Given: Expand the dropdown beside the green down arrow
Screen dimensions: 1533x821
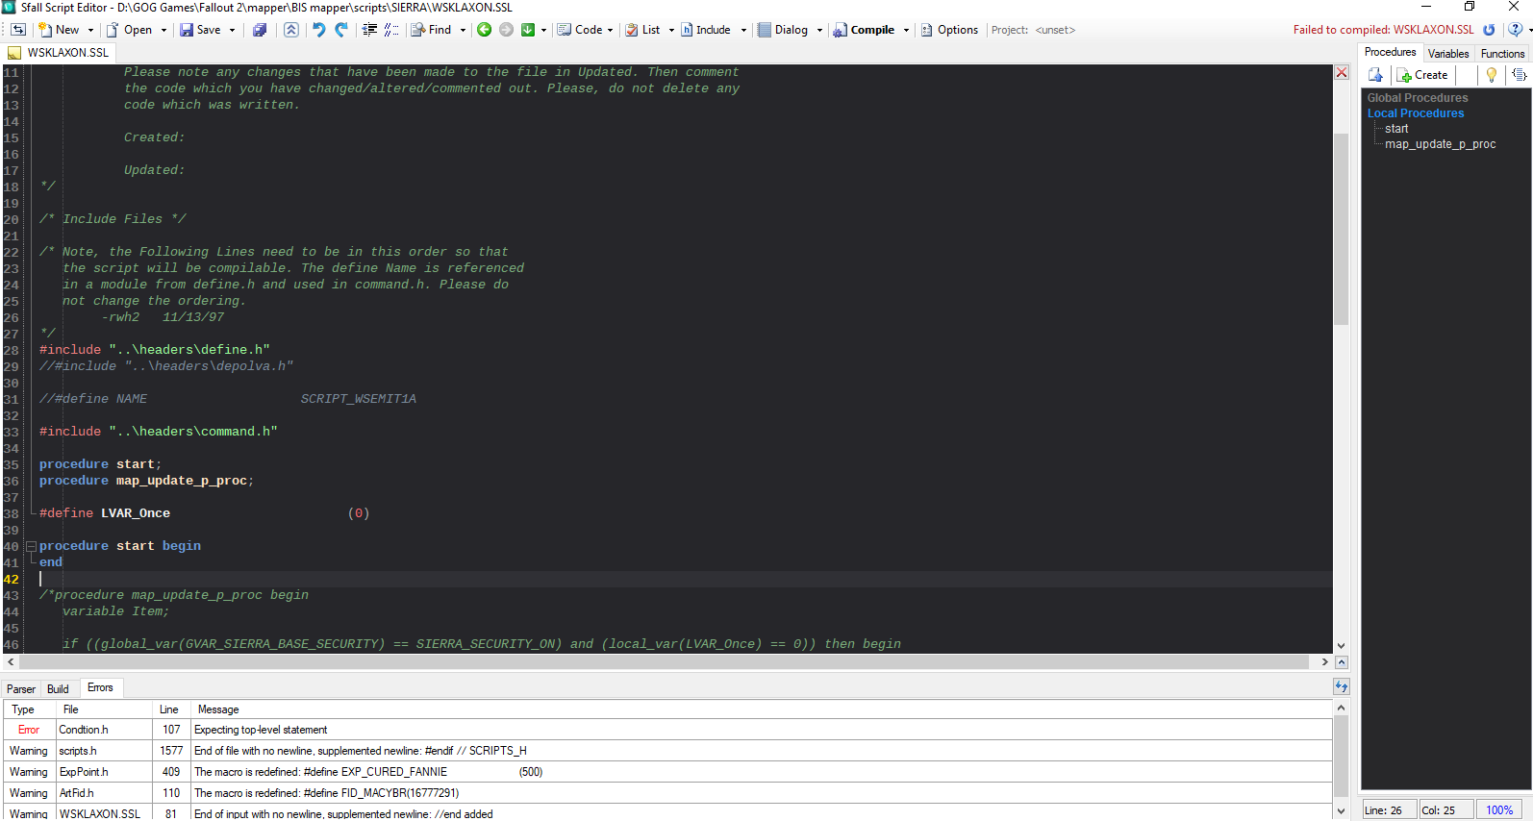Looking at the screenshot, I should coord(543,30).
